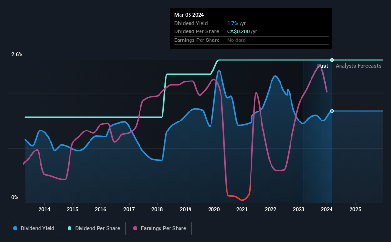Click the 'Past' label on the chart
The height and width of the screenshot is (242, 391).
tap(322, 66)
